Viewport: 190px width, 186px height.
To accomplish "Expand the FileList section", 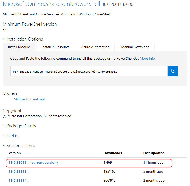I will [11, 136].
